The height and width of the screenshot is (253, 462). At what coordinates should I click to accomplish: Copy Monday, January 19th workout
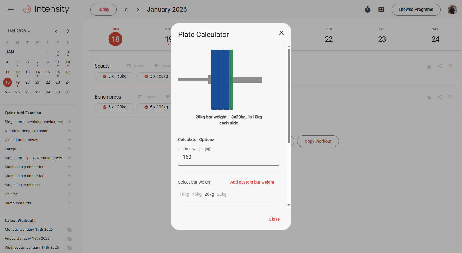click(x=69, y=230)
